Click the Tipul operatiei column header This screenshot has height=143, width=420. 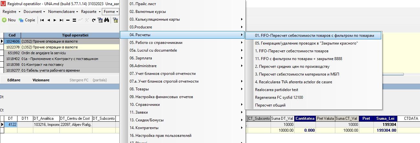(75, 36)
